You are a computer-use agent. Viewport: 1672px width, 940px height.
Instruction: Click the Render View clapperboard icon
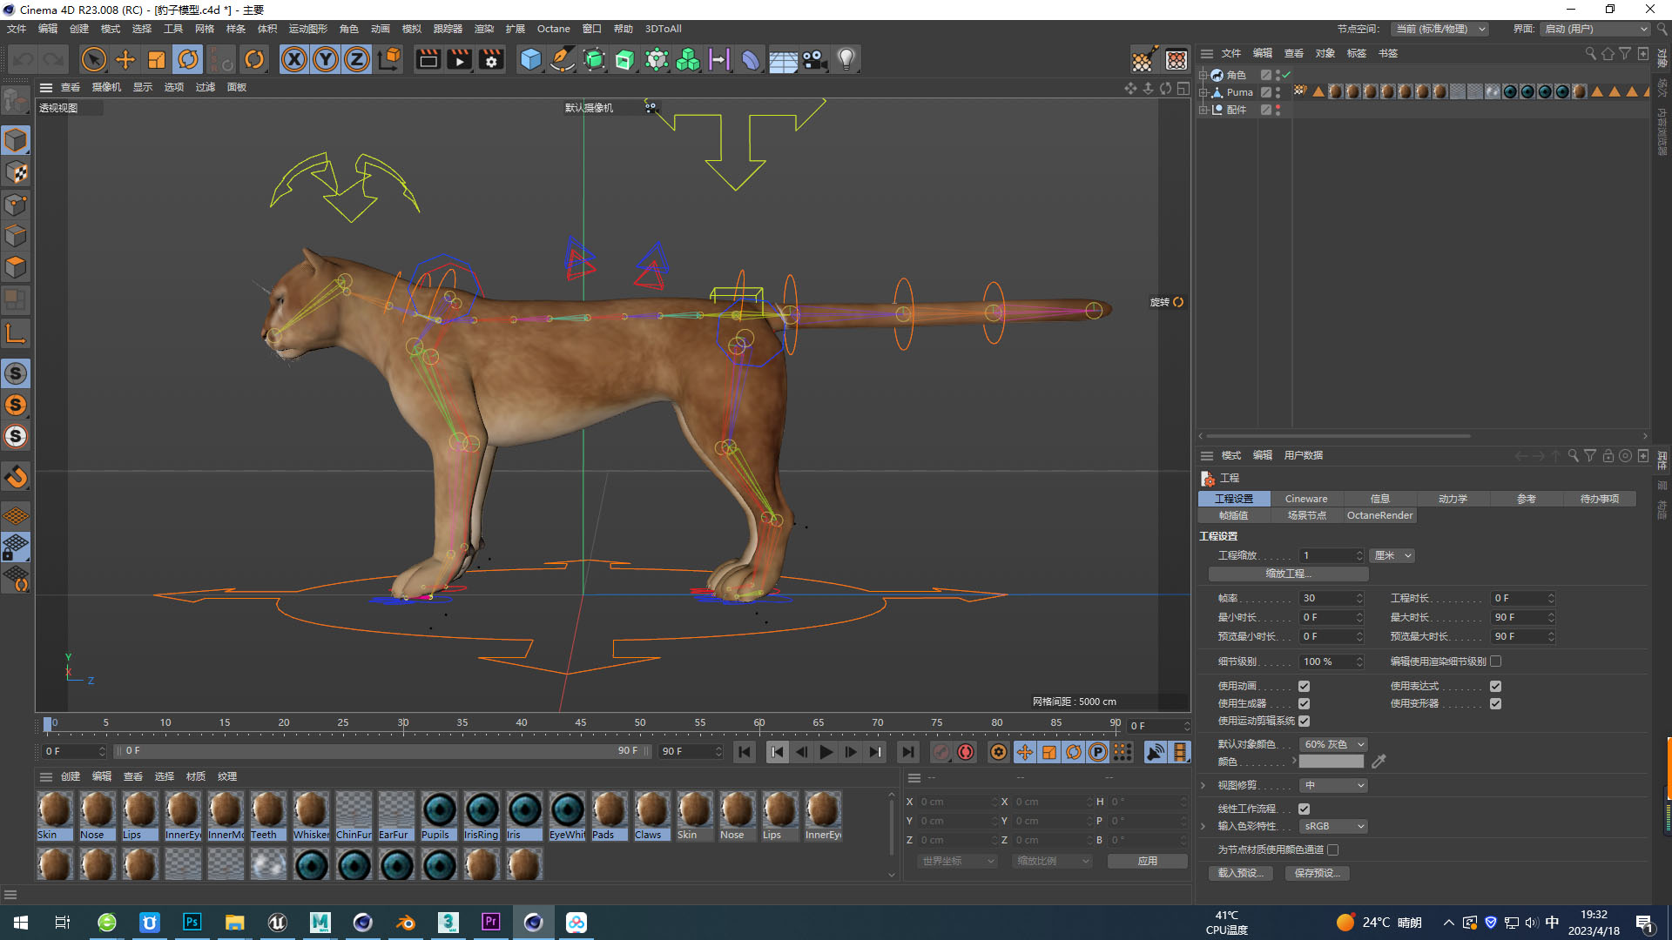tap(428, 60)
